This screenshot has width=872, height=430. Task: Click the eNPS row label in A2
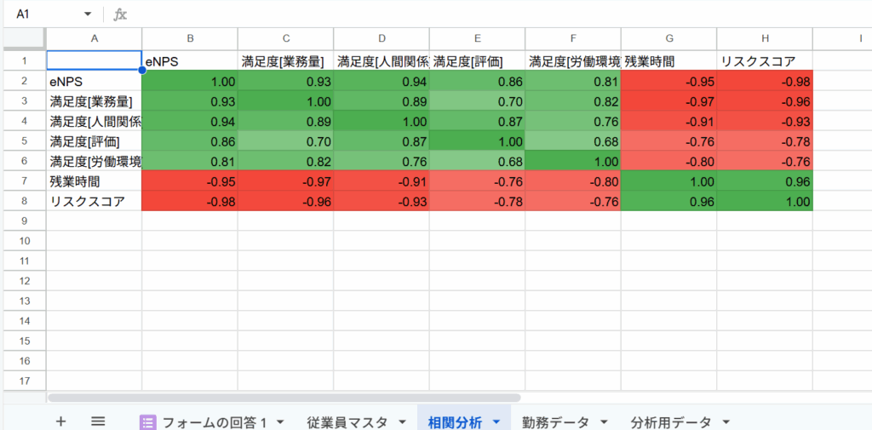point(94,81)
